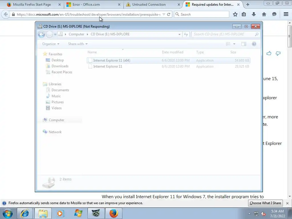Click the padlock site identity icon
This screenshot has height=219, width=292.
(x=13, y=14)
